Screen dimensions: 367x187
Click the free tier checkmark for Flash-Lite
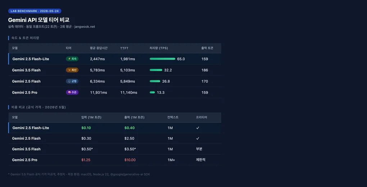(x=198, y=128)
